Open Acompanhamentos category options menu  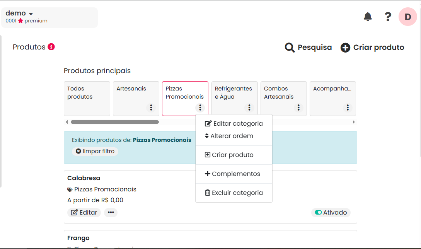[348, 107]
